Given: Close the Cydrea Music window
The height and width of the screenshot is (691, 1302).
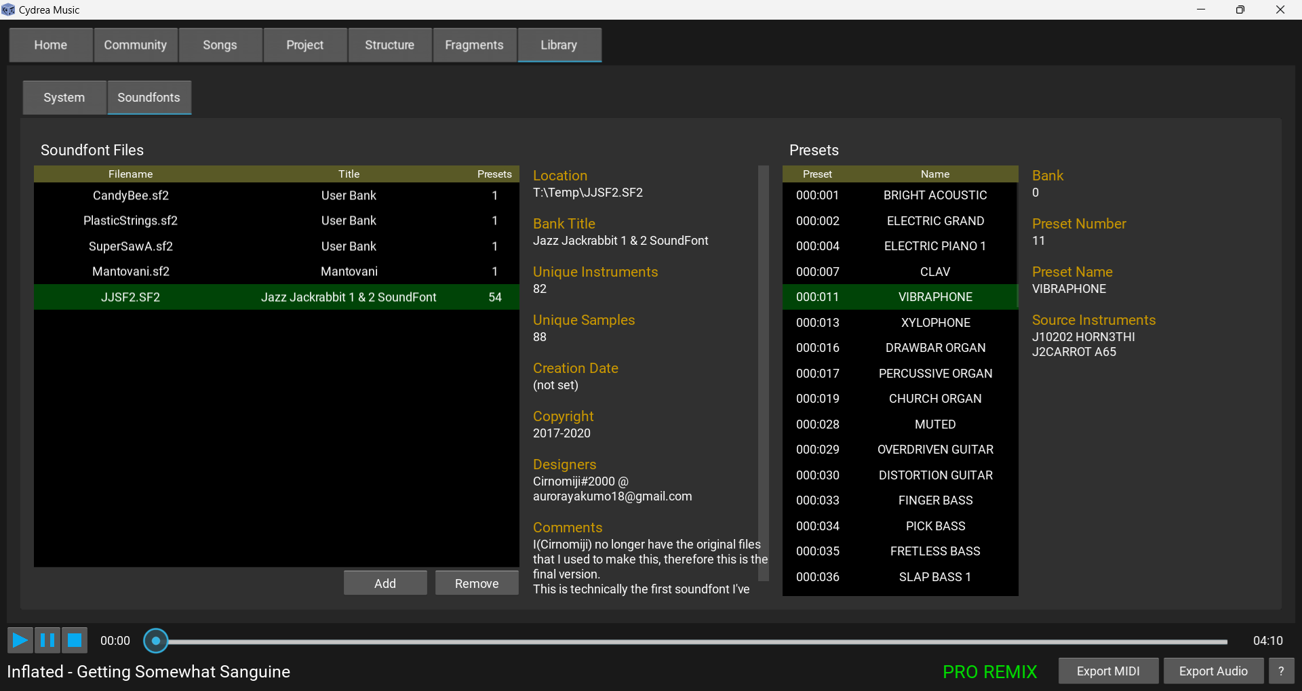Looking at the screenshot, I should pyautogui.click(x=1280, y=9).
